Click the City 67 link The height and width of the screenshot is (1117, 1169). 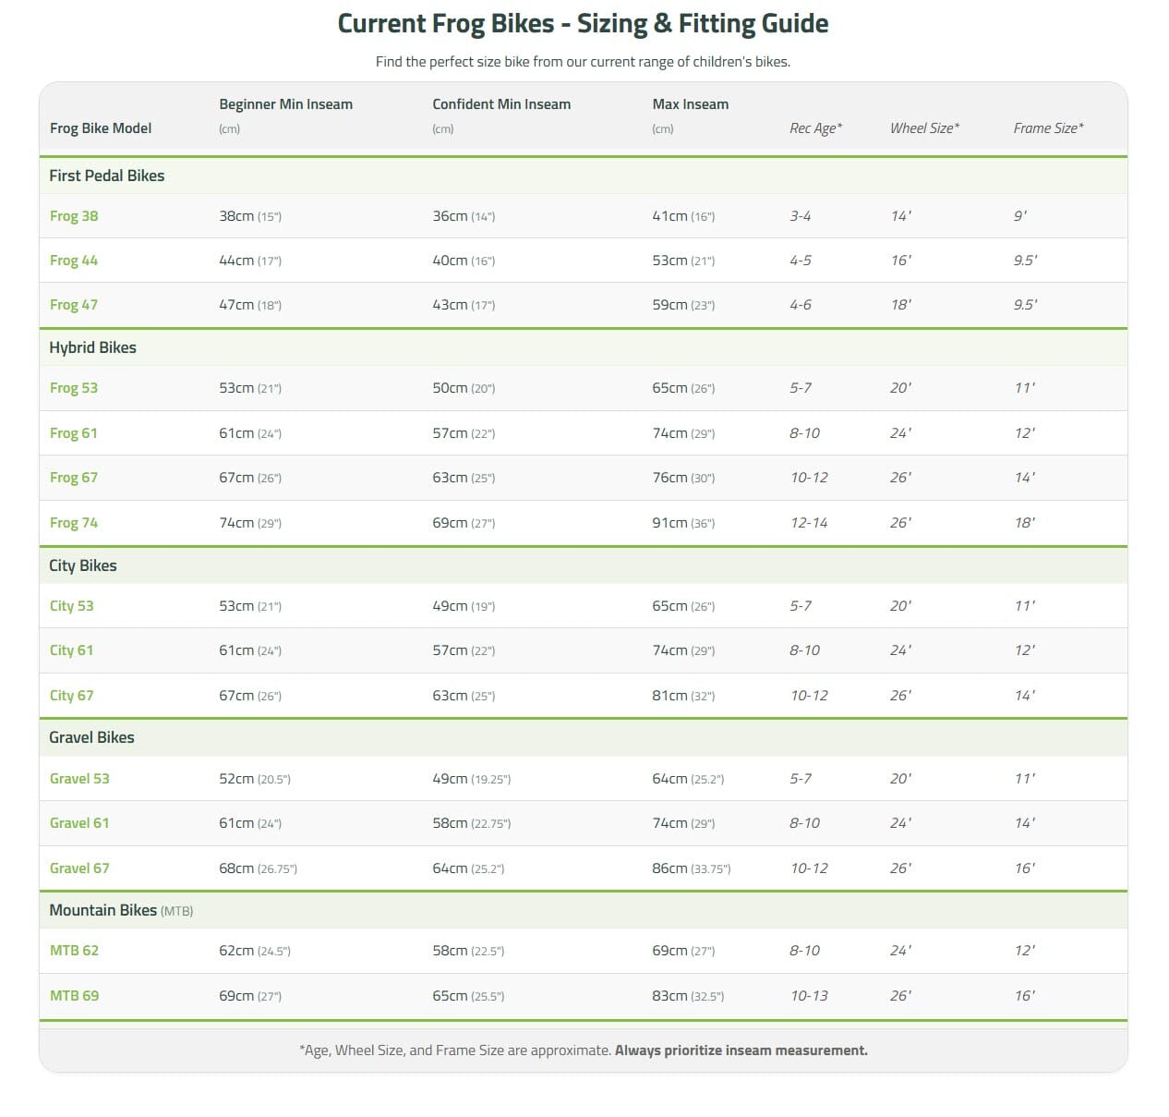pyautogui.click(x=72, y=696)
